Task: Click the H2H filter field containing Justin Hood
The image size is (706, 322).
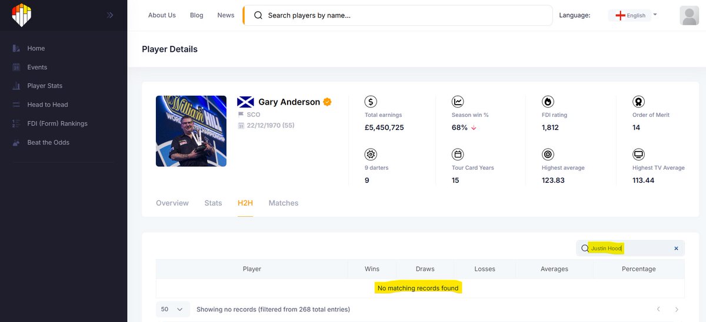Action: pyautogui.click(x=630, y=249)
